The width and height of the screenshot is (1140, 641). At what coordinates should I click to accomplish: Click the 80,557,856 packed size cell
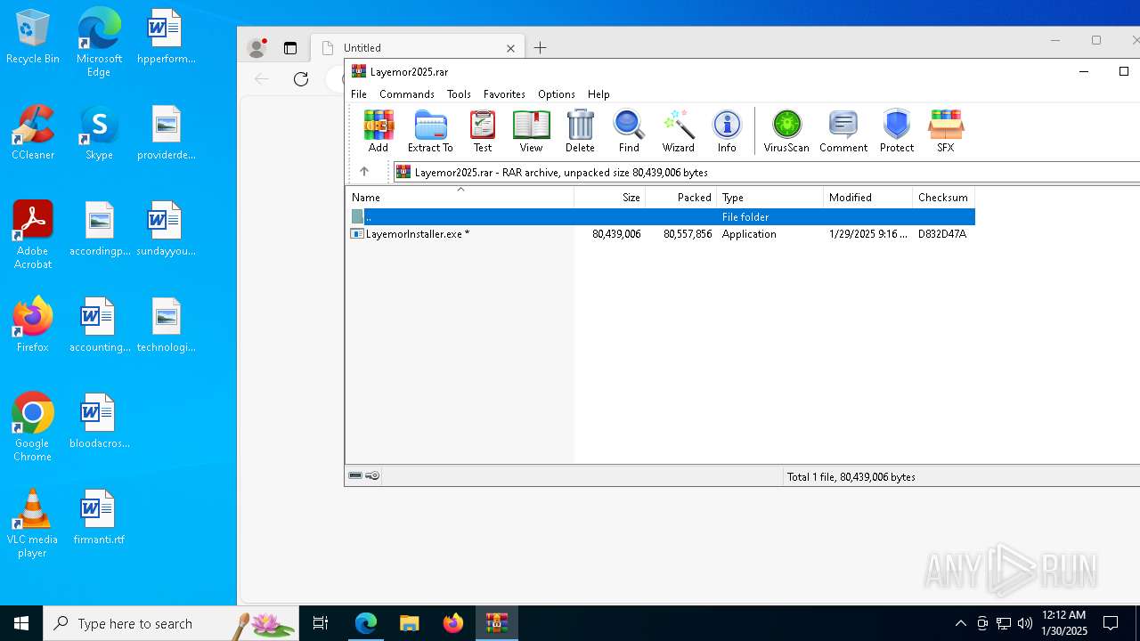[688, 234]
